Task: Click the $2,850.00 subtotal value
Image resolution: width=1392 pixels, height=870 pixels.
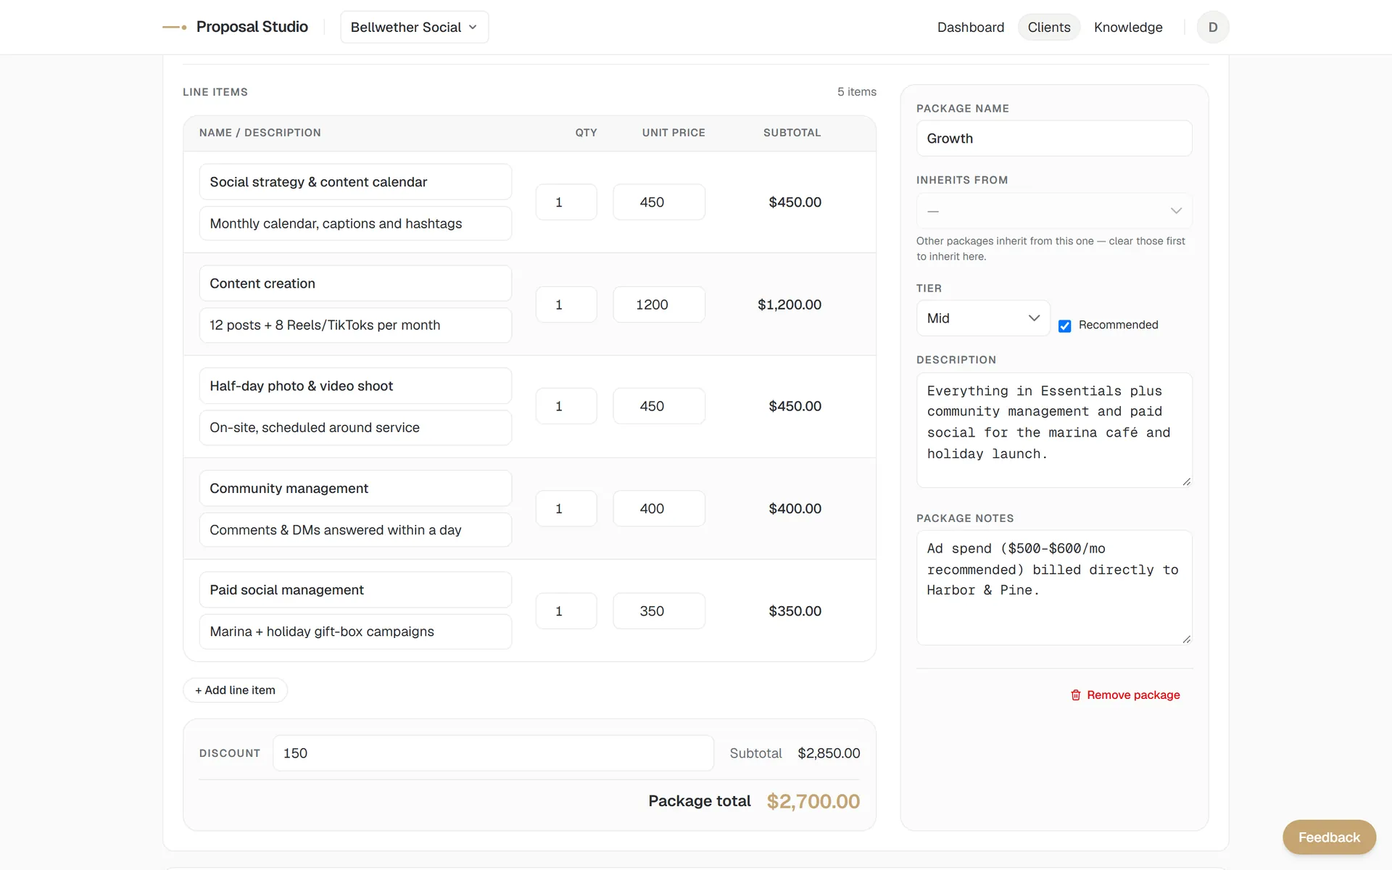Action: (829, 753)
